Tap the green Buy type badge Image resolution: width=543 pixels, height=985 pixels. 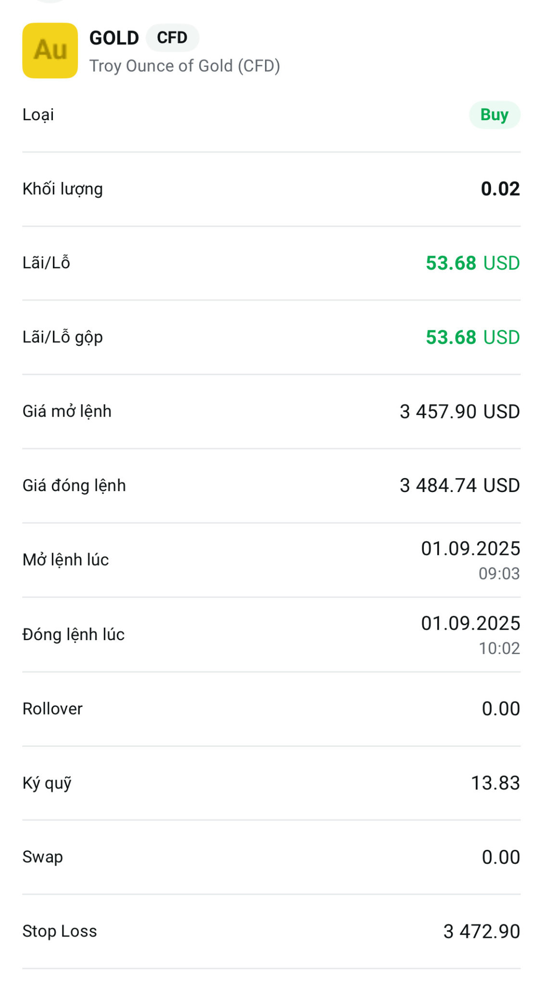pos(494,115)
